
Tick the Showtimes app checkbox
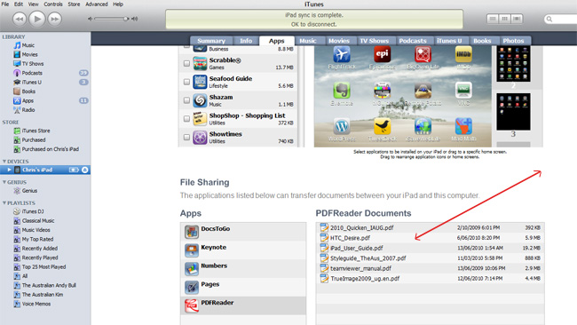186,137
